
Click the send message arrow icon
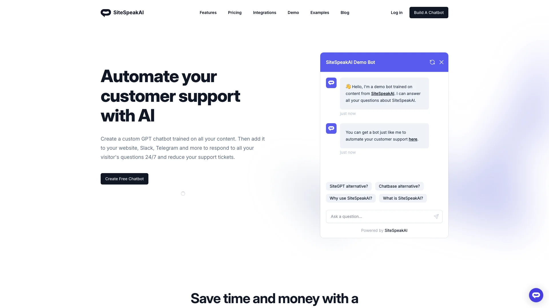pyautogui.click(x=436, y=216)
